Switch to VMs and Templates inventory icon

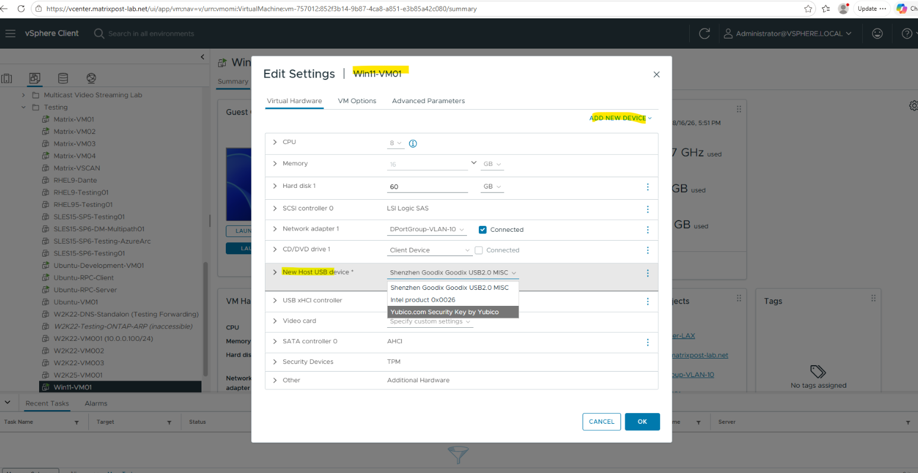click(x=34, y=78)
